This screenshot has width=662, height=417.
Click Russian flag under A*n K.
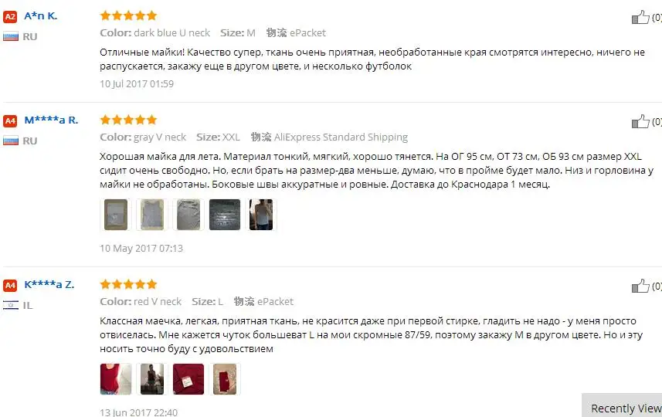click(x=11, y=37)
